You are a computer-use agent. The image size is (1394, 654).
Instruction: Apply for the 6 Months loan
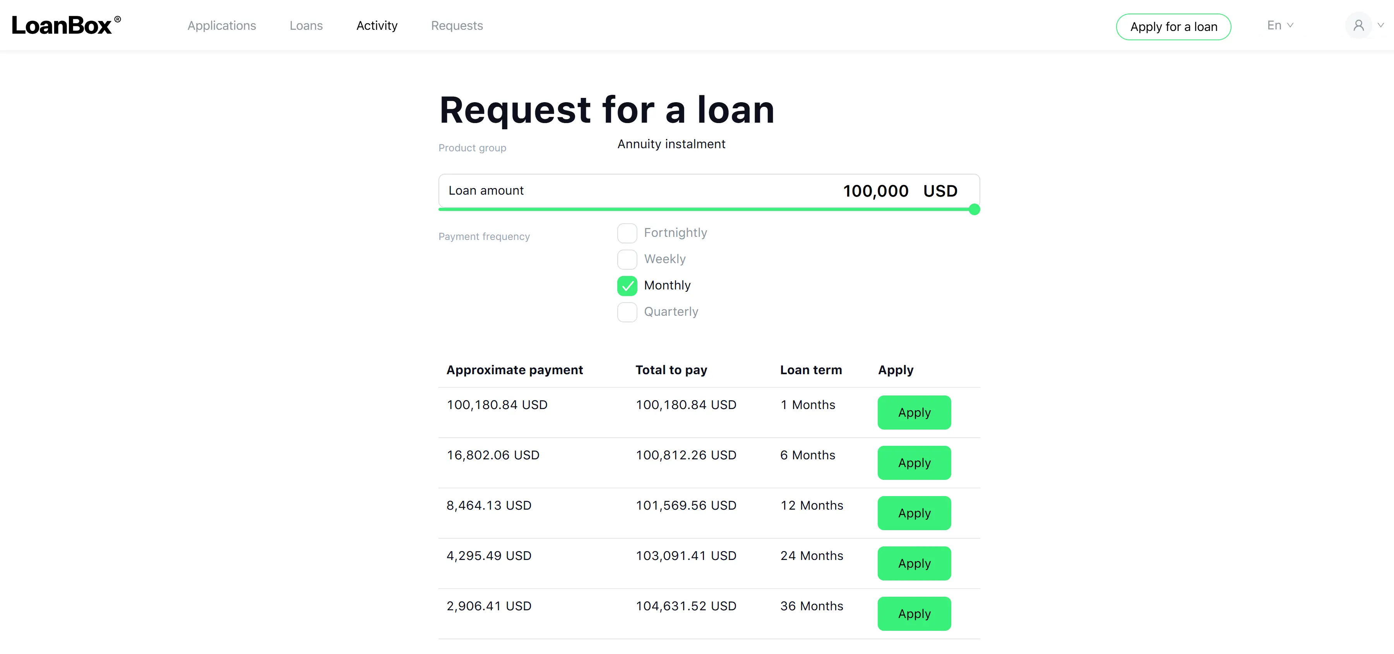pyautogui.click(x=914, y=462)
